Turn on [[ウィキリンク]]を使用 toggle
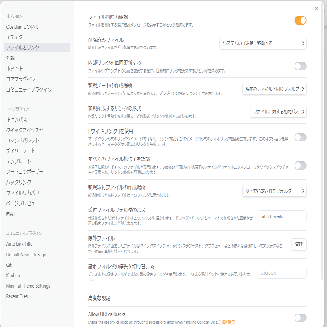The image size is (327, 327). (300, 137)
